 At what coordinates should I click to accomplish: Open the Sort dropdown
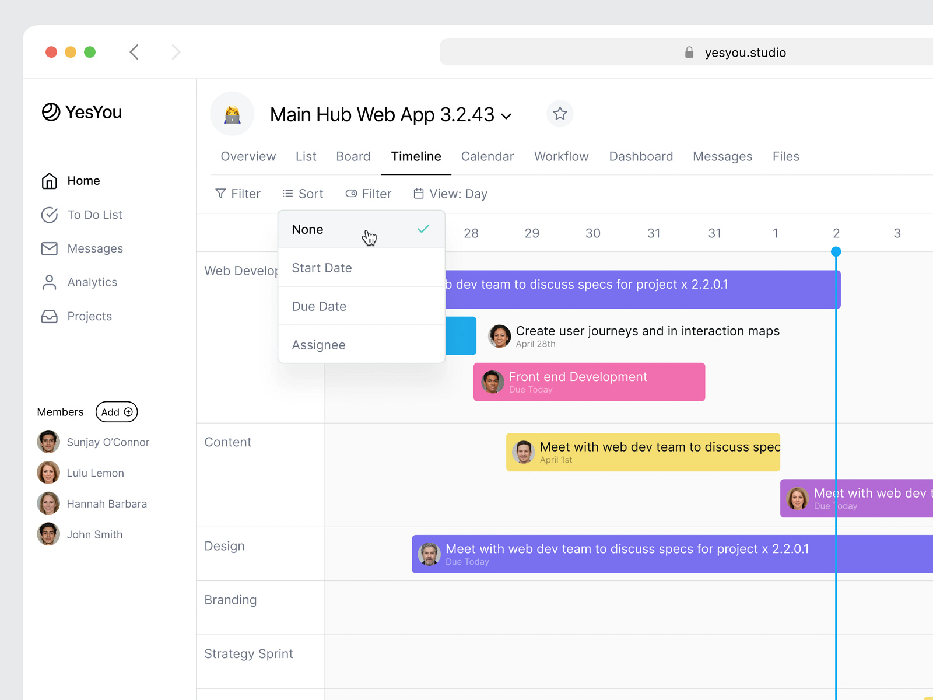coord(303,194)
